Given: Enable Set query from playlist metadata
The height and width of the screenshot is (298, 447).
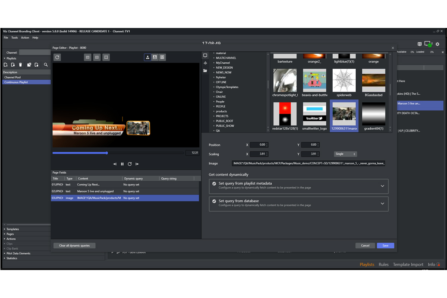Looking at the screenshot, I should click(213, 183).
